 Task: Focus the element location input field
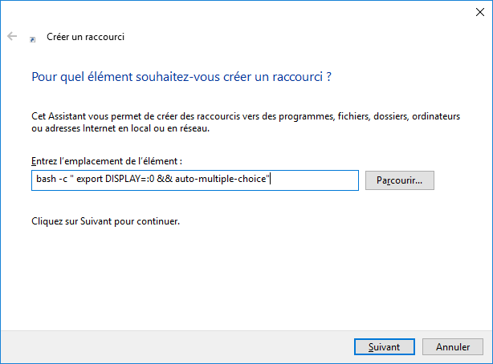click(x=195, y=180)
